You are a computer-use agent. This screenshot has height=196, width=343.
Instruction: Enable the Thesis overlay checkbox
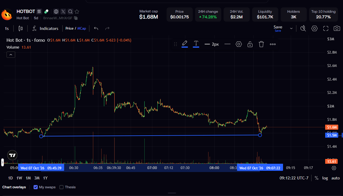click(x=61, y=187)
